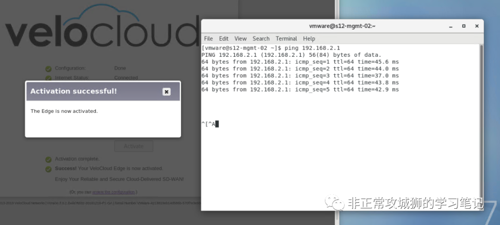Image resolution: width=500 pixels, height=225 pixels.
Task: Click 'The Edge is now activated.' text
Action: tap(64, 111)
